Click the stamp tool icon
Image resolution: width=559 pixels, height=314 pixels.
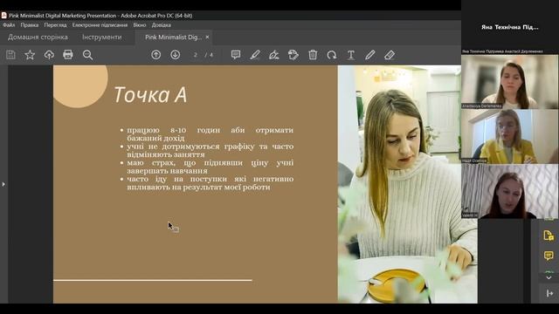pyautogui.click(x=293, y=55)
